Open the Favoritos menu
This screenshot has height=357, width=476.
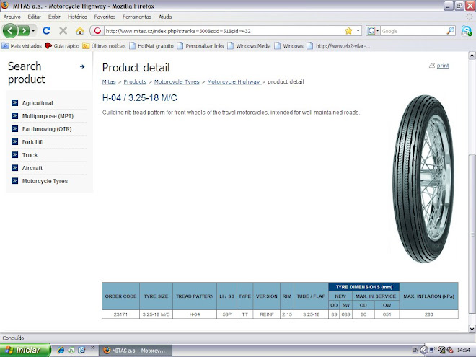pos(105,17)
